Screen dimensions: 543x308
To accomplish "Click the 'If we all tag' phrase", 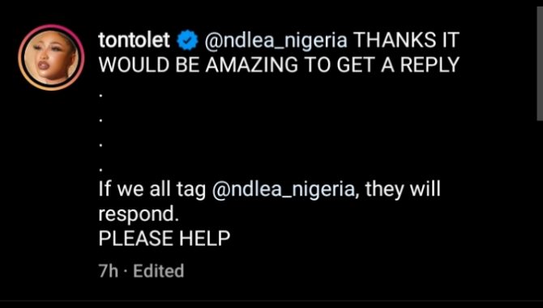I will click(152, 189).
